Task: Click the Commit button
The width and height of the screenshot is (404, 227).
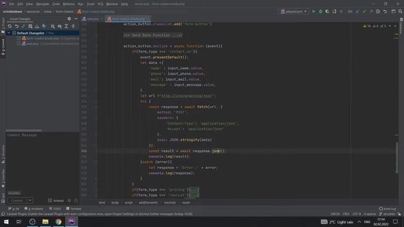Action: (18, 201)
